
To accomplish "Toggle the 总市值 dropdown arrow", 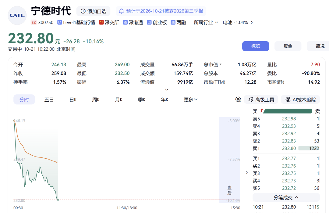I will click(x=221, y=65).
